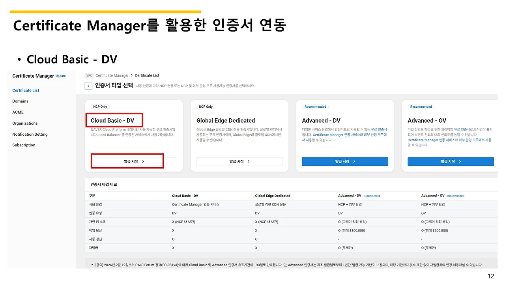Start issuing the Cloud Basic - DV certificate

point(134,161)
